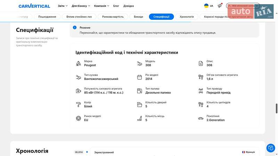
Task: Click the Ukrainian flag language icon
Action: pos(206,6)
